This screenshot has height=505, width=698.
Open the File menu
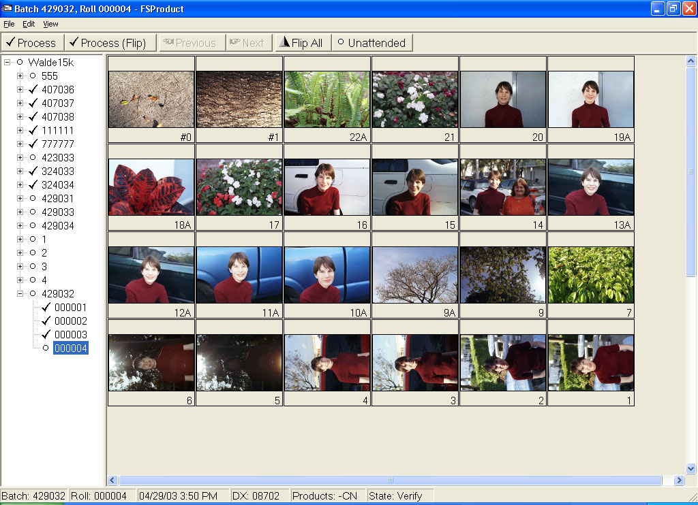pos(9,24)
